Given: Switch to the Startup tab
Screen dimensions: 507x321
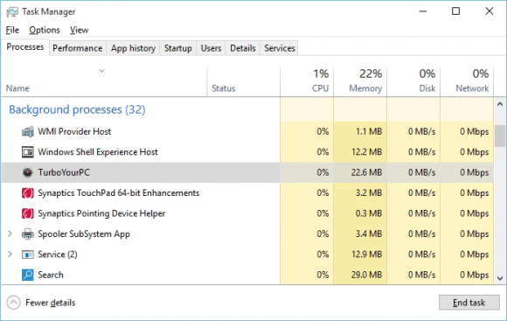Looking at the screenshot, I should pos(177,48).
